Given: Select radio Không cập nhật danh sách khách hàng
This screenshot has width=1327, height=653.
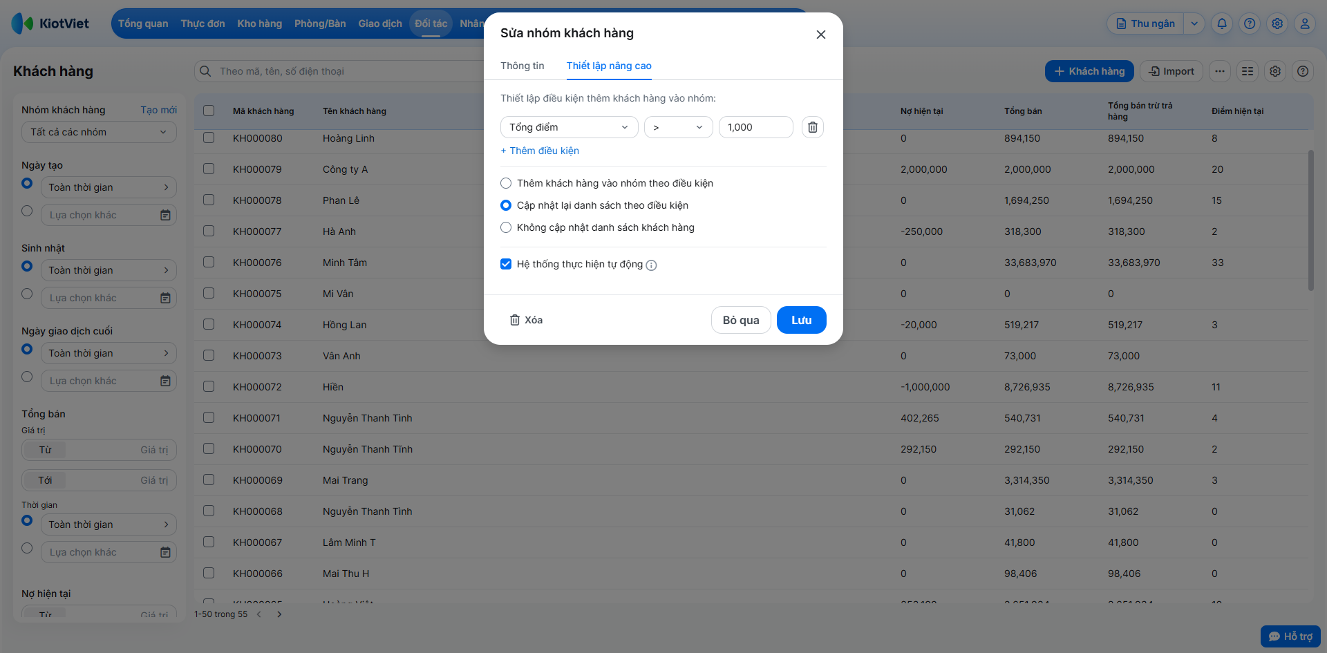Looking at the screenshot, I should 506,227.
